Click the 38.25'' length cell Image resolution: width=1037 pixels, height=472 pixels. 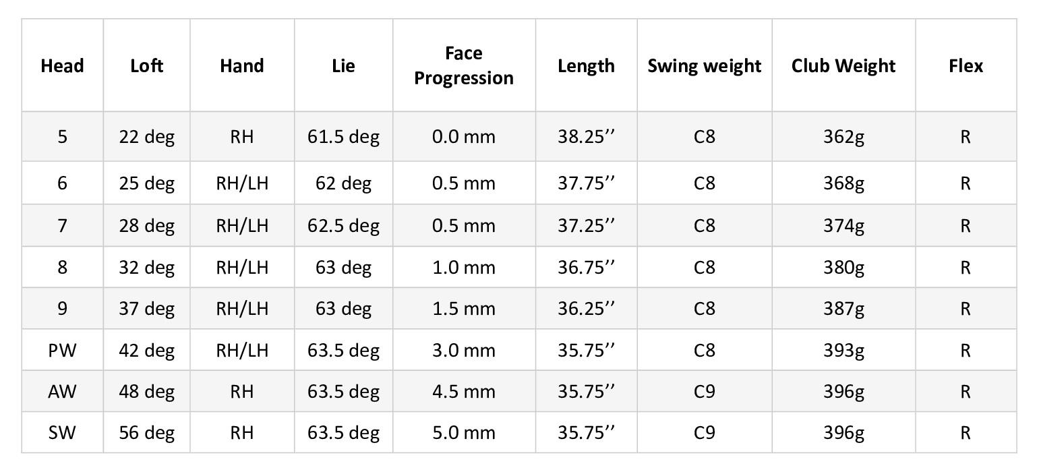pyautogui.click(x=586, y=137)
